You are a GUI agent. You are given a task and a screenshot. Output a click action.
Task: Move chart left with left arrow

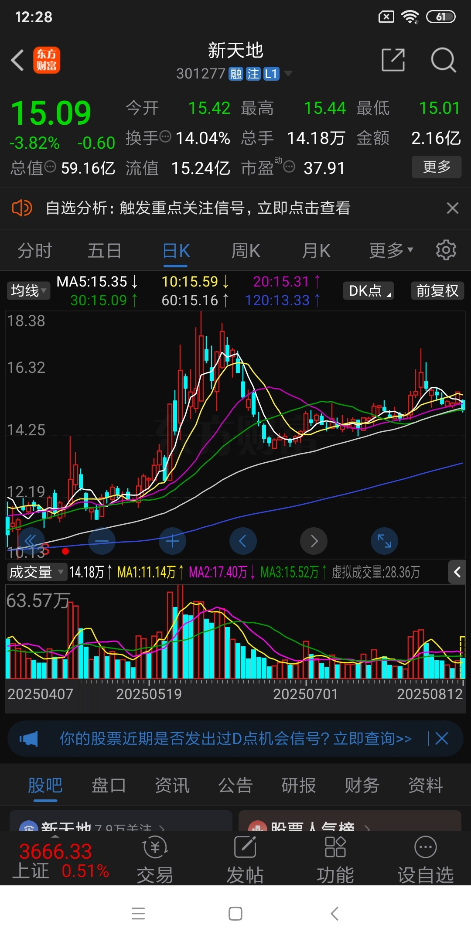point(243,541)
